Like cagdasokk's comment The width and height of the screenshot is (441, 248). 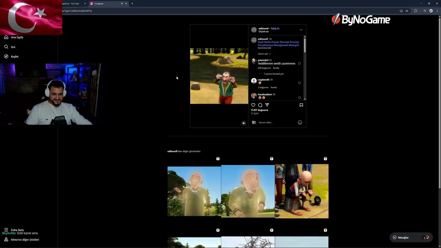pos(299,83)
